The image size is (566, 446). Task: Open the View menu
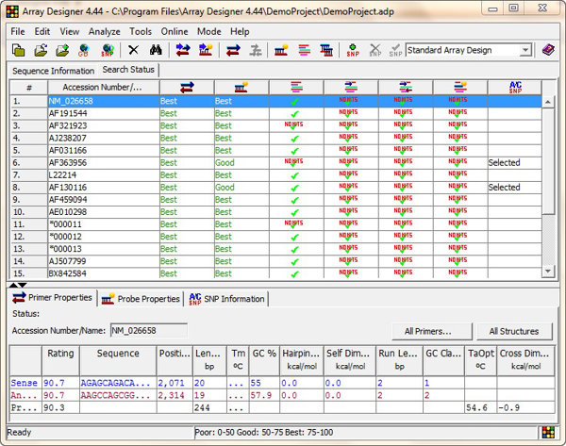[x=70, y=32]
